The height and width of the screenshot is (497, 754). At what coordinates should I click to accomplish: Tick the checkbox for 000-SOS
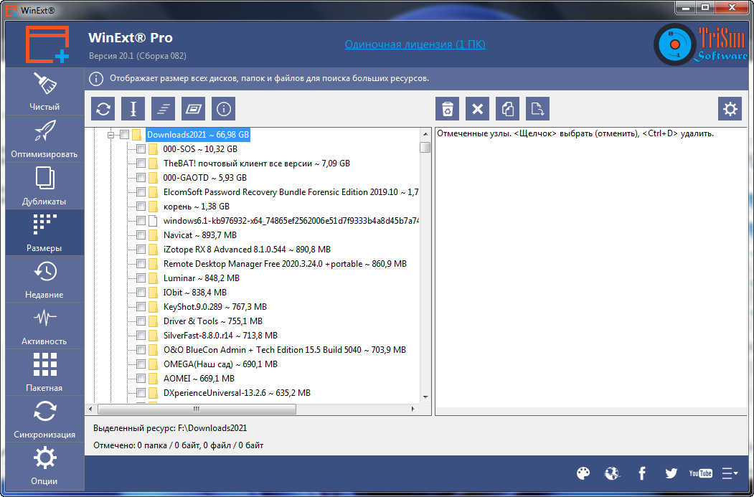141,149
